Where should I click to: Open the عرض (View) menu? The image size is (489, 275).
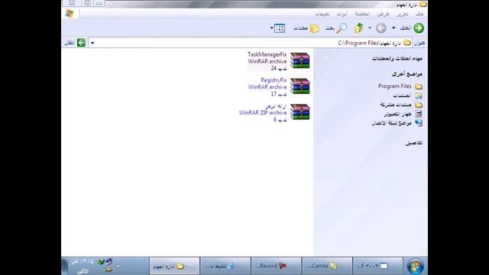[383, 14]
